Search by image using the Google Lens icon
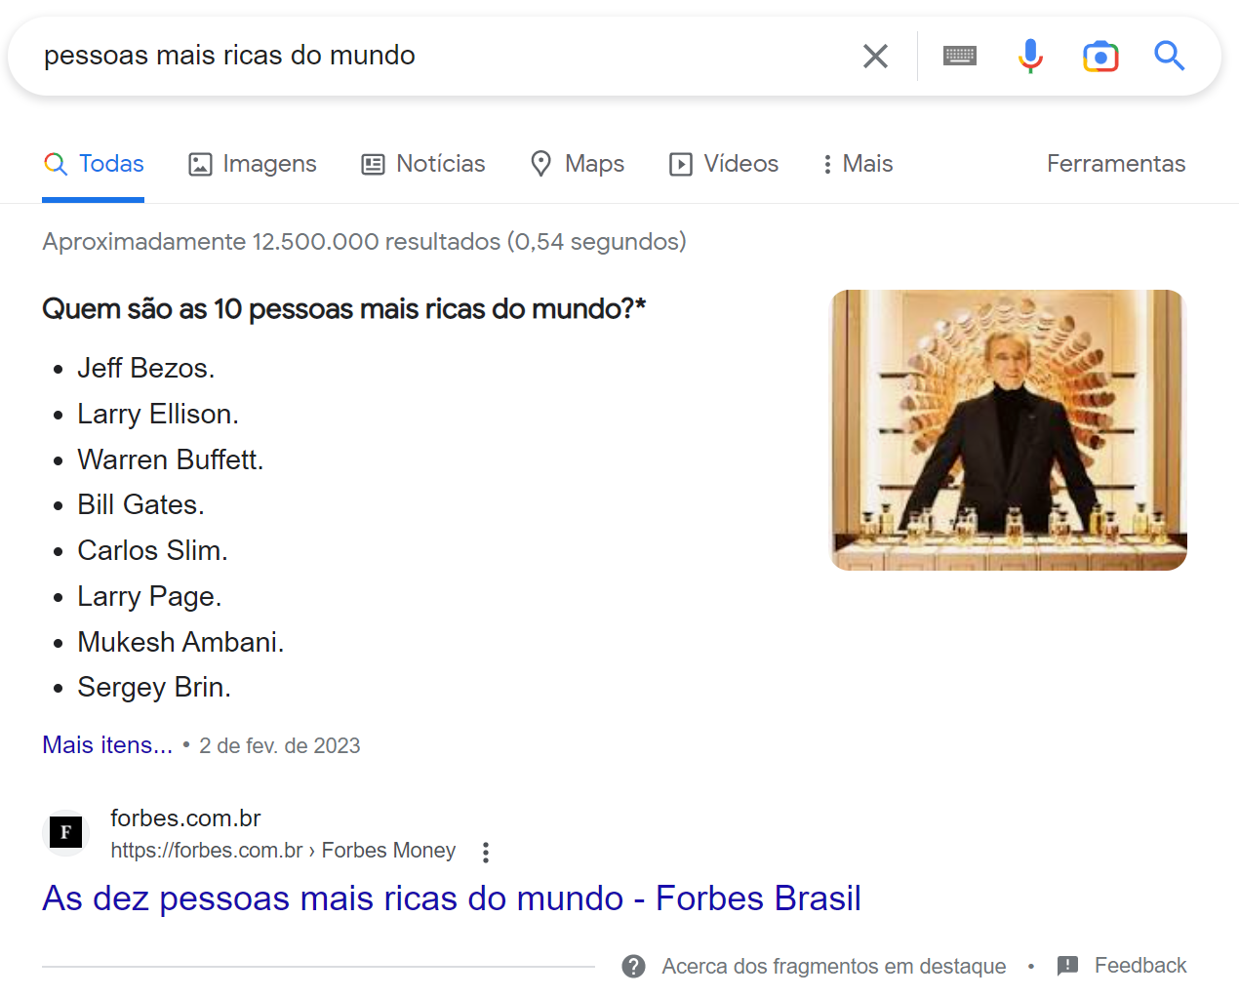1239x997 pixels. click(1100, 56)
